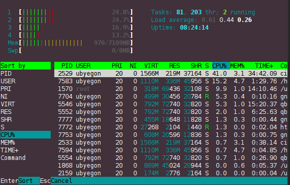Screen dimensions: 290x185
Task: Click TIME+ value 15:20.37
Action: click(262, 104)
